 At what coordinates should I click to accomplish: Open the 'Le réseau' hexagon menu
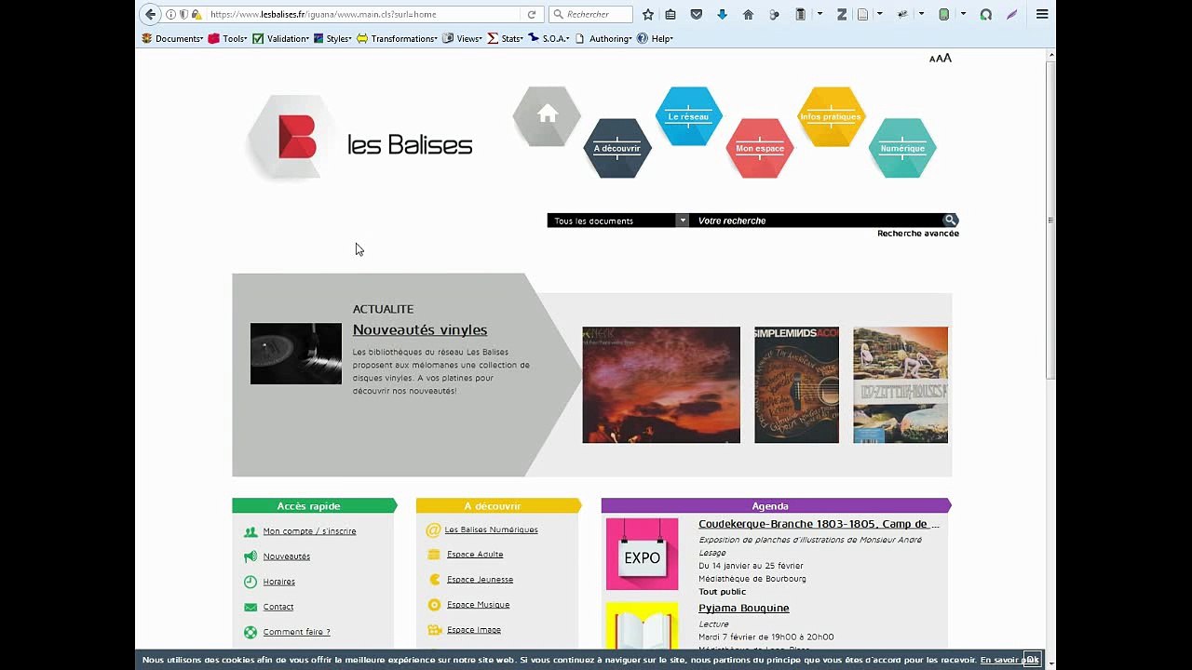tap(688, 116)
